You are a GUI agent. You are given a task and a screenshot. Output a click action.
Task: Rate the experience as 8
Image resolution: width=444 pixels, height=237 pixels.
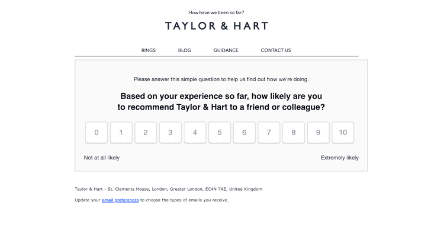point(294,133)
